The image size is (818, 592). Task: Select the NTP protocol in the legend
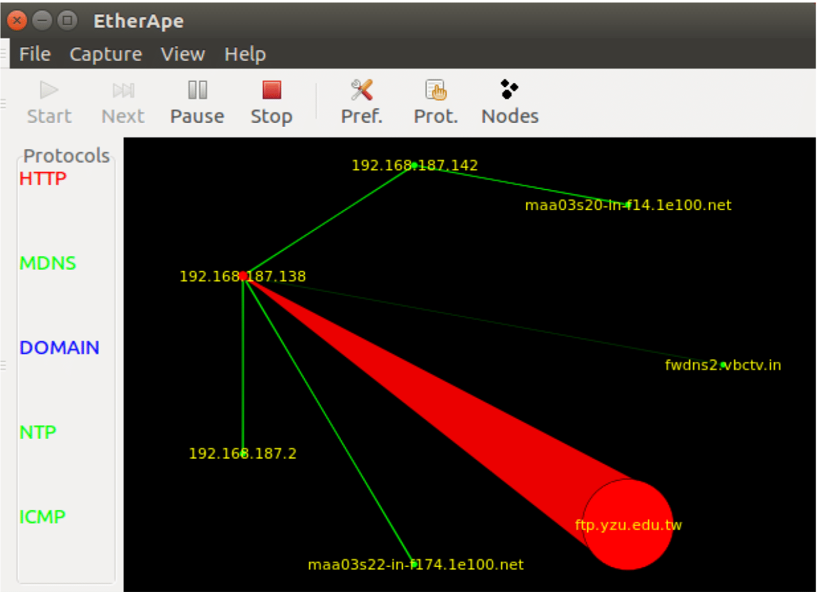pos(38,432)
